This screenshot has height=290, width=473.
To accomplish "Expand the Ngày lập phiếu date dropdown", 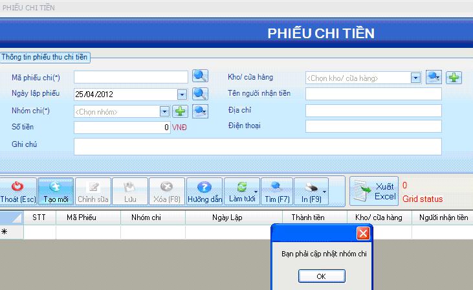I will 182,95.
